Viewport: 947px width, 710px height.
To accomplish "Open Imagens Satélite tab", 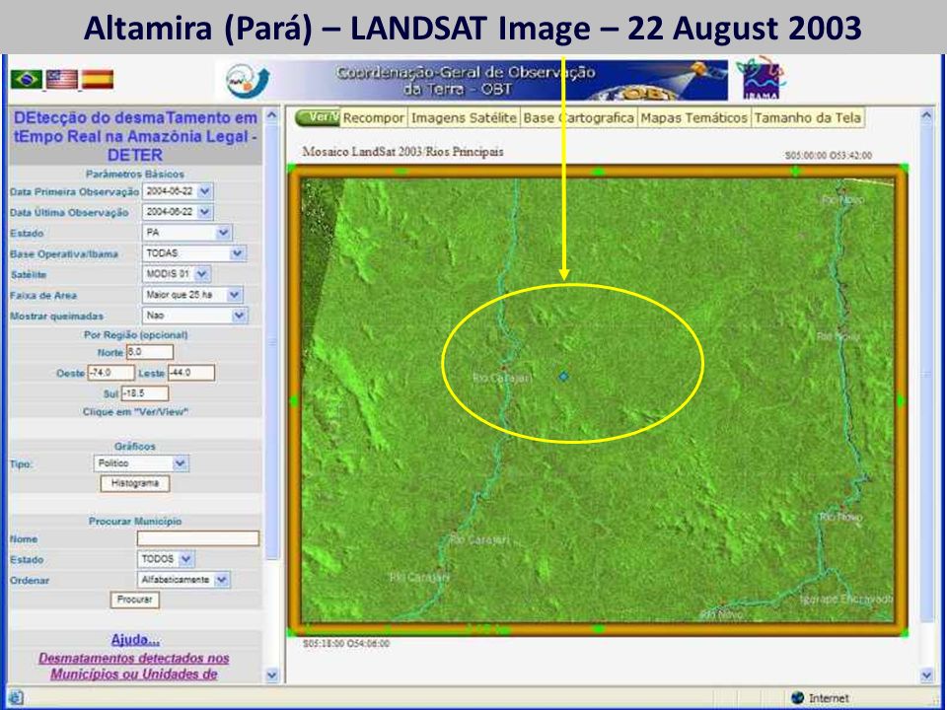I will point(464,117).
